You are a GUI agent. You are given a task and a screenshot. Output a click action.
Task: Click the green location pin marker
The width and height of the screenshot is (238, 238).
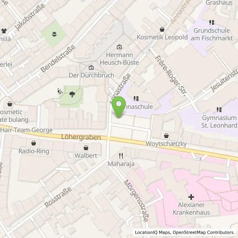point(119,107)
